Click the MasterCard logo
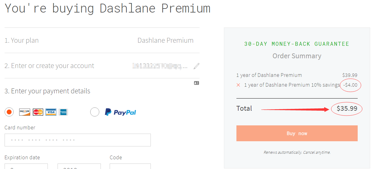Image resolution: width=372 pixels, height=169 pixels. tap(38, 112)
